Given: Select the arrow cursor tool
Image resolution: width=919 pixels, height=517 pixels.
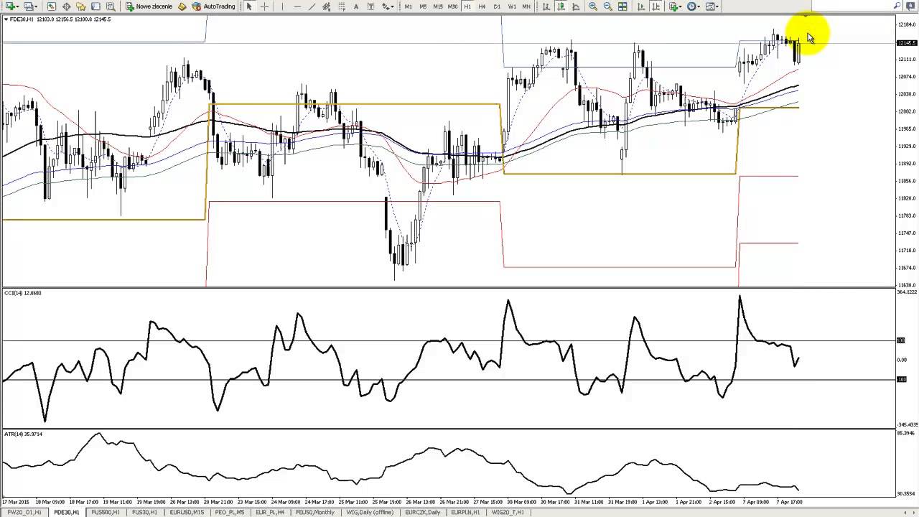Looking at the screenshot, I should (x=249, y=6).
